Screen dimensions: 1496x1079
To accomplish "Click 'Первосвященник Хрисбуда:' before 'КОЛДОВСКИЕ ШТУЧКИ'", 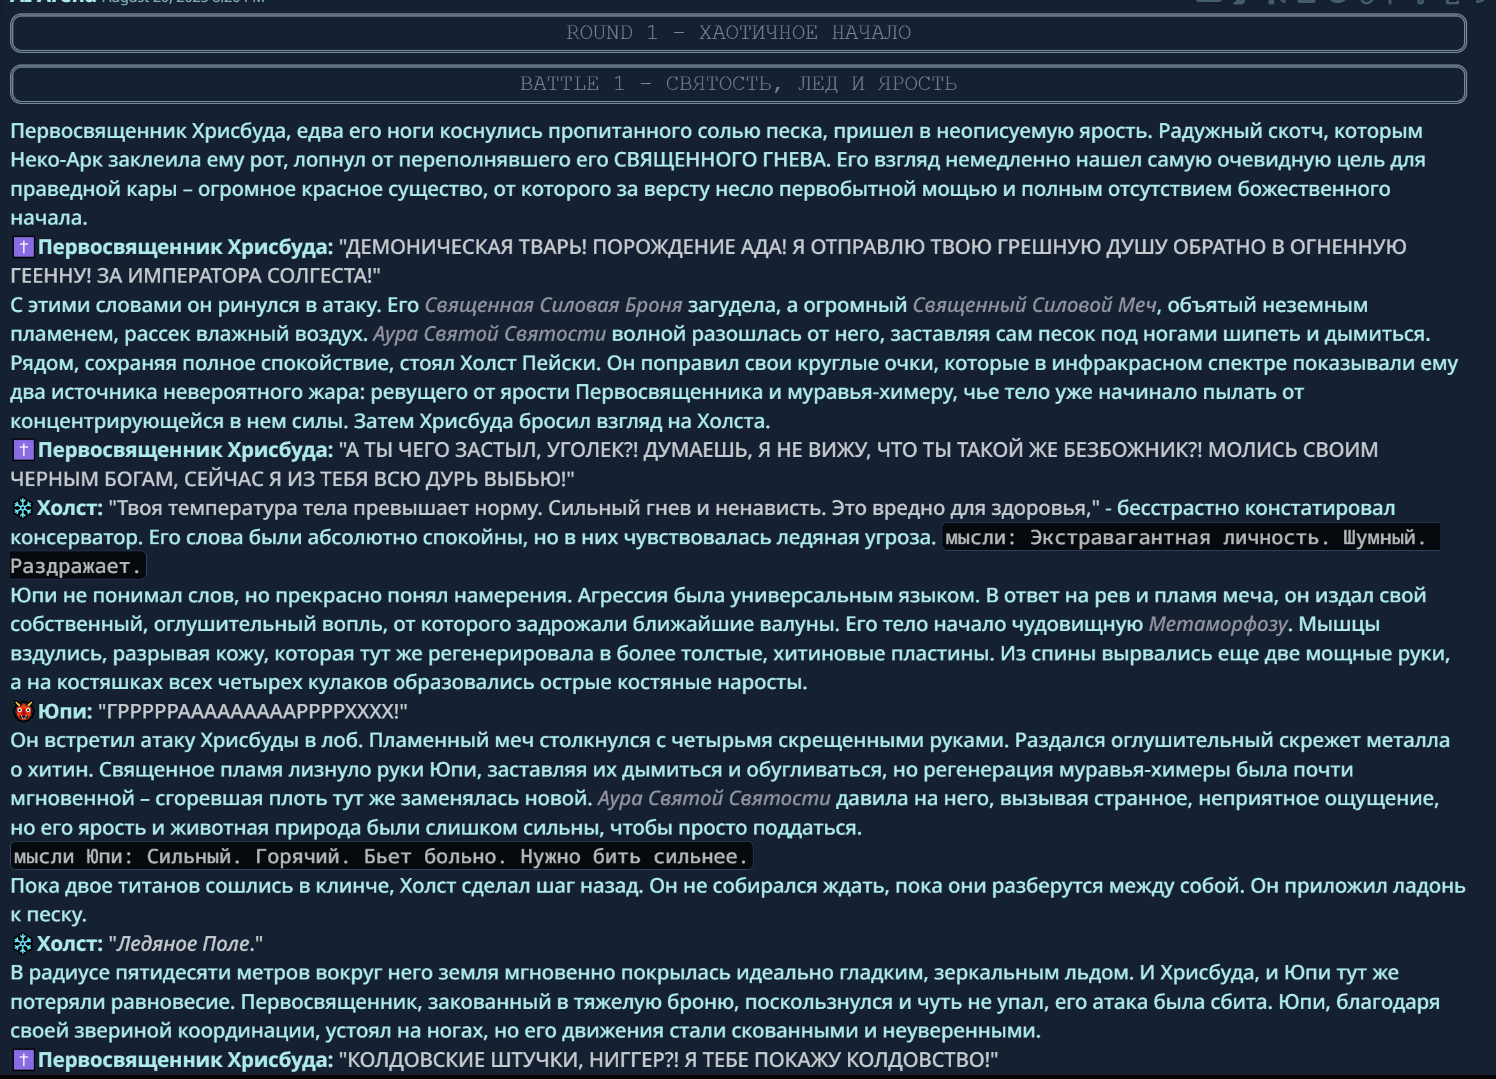I will 186,1060.
